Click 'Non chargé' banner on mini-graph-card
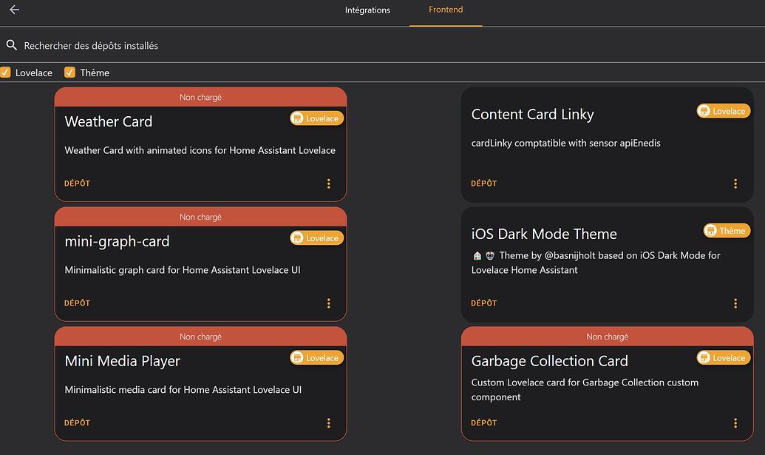765x455 pixels. (x=200, y=217)
